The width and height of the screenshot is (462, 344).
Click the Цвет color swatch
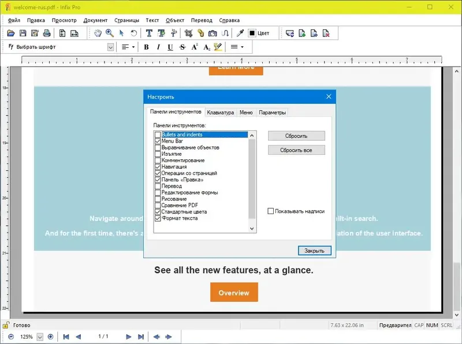[252, 33]
